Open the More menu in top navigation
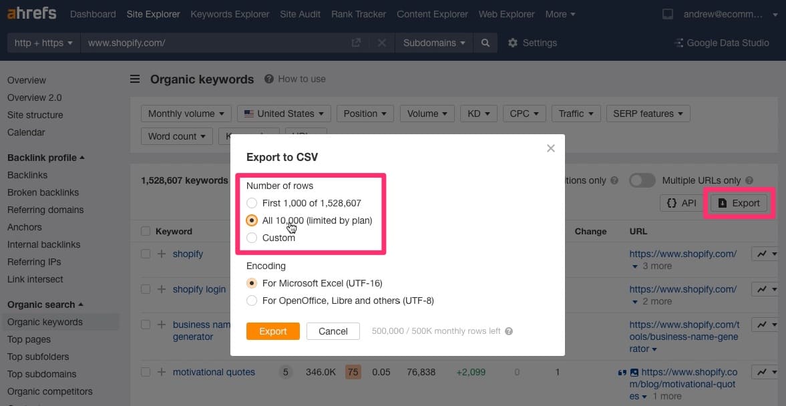786x406 pixels. pos(560,15)
